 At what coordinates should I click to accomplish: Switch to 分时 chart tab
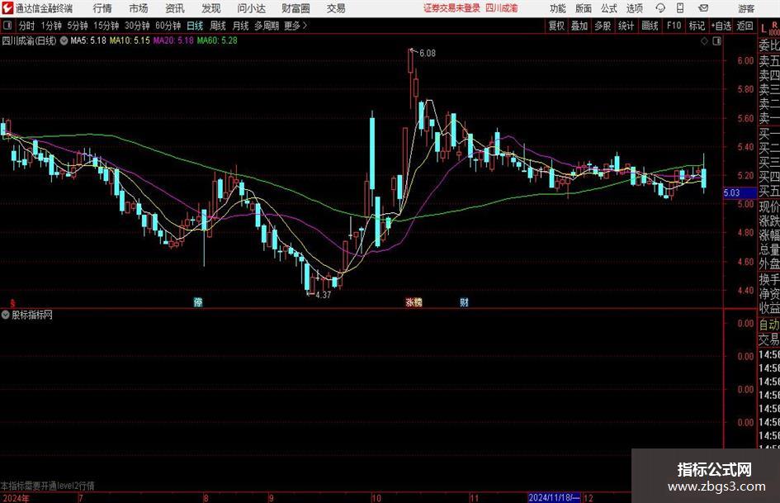click(x=27, y=26)
